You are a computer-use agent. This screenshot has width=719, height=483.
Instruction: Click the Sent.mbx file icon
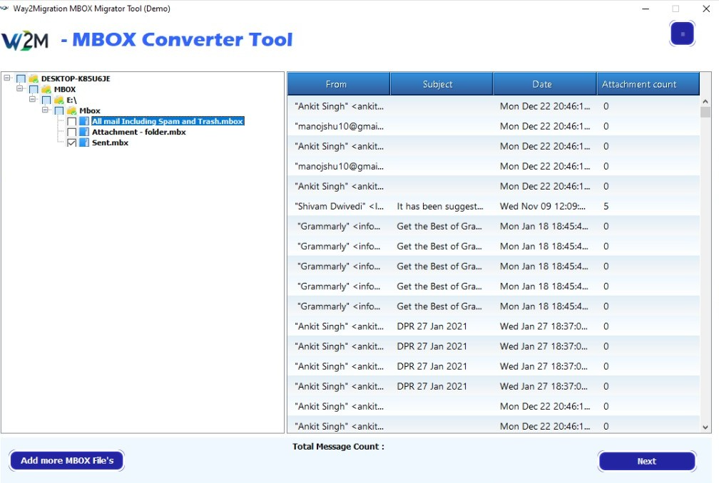pyautogui.click(x=84, y=143)
